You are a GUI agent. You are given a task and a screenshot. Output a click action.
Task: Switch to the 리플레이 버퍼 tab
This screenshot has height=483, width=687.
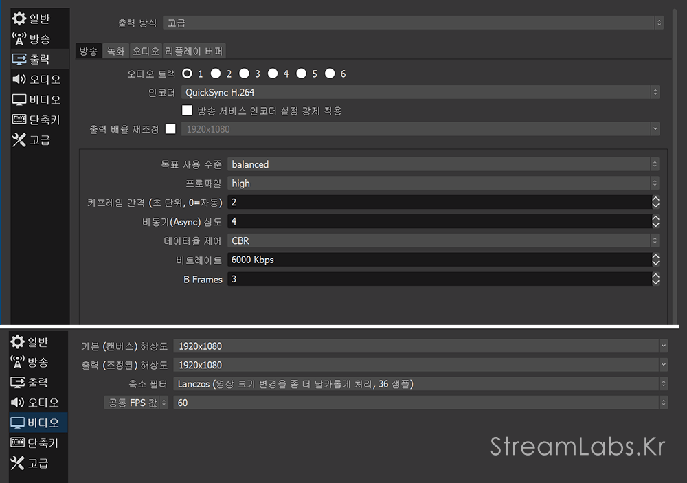pyautogui.click(x=194, y=51)
